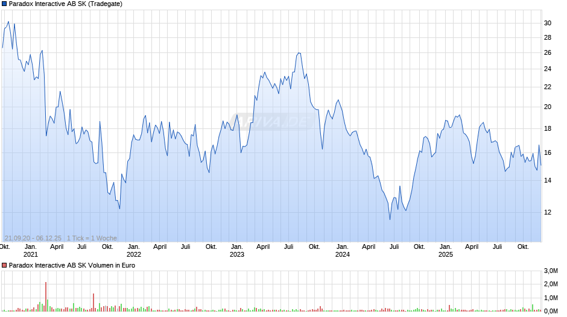Image resolution: width=567 pixels, height=317 pixels.
Task: Click the price axis value 16
Action: point(548,153)
